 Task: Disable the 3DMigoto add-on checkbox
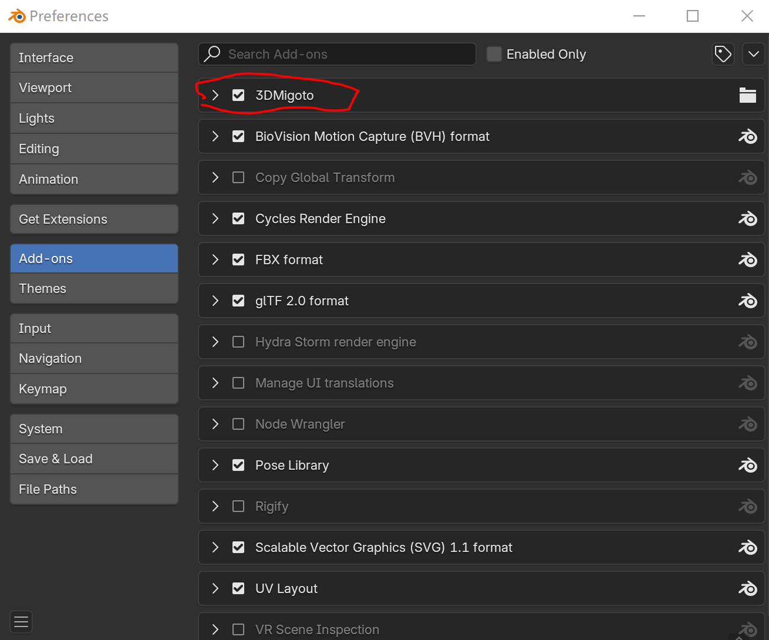pyautogui.click(x=238, y=95)
